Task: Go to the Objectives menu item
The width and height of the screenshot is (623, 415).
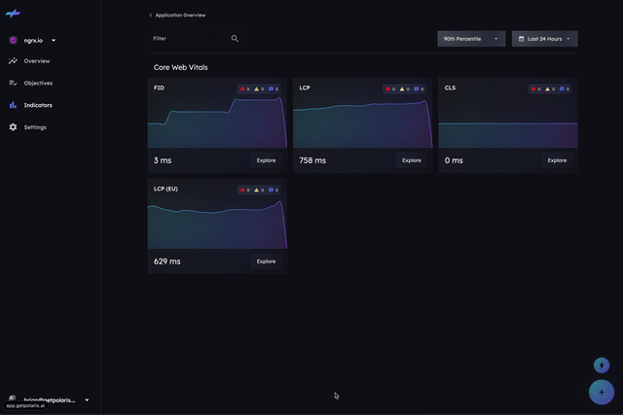Action: click(38, 84)
